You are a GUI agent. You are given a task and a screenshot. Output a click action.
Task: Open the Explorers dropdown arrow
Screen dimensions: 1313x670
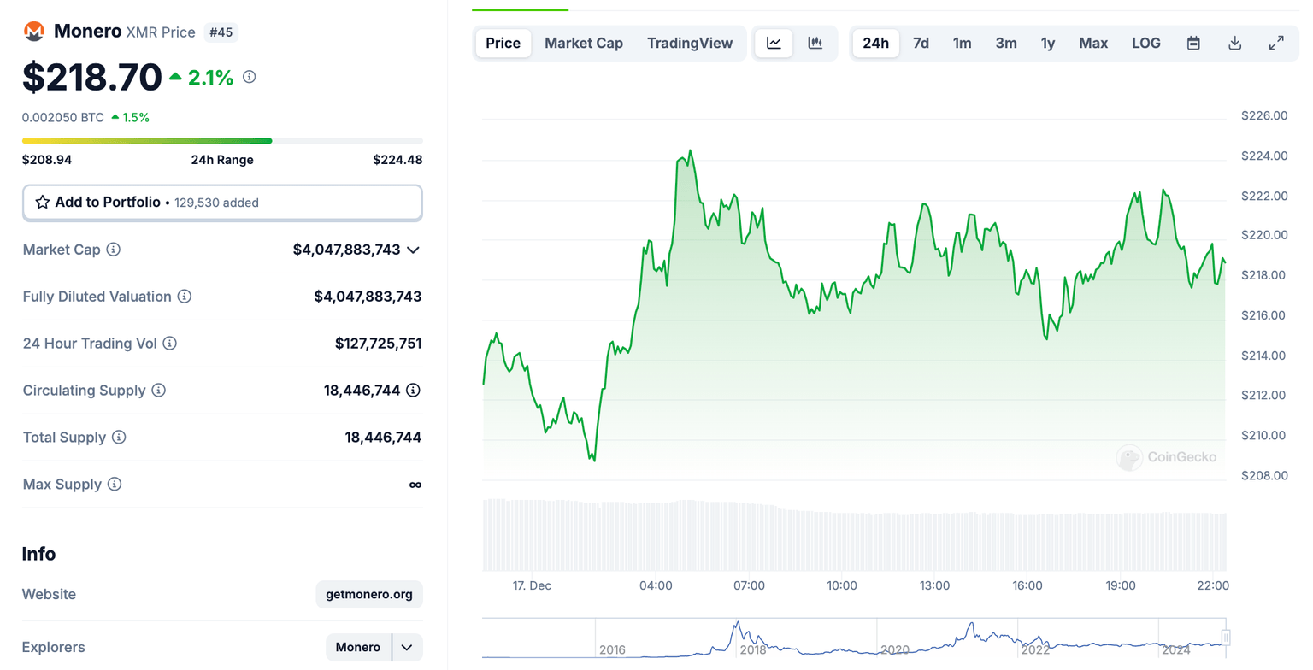coord(407,647)
